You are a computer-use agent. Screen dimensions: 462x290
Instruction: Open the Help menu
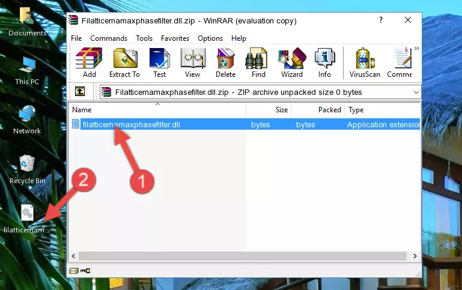[239, 38]
